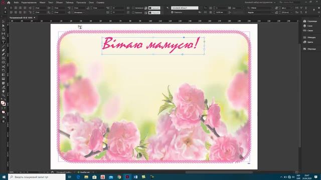Open the Цвет (Color) panel
The height and width of the screenshot is (180, 321).
pos(308,42)
